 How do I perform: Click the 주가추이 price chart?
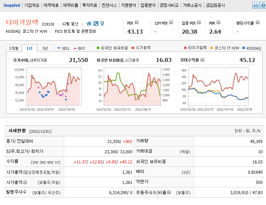pyautogui.click(x=54, y=86)
